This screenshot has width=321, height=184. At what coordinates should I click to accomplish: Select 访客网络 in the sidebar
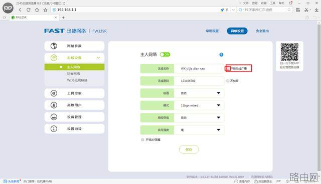tap(73, 73)
